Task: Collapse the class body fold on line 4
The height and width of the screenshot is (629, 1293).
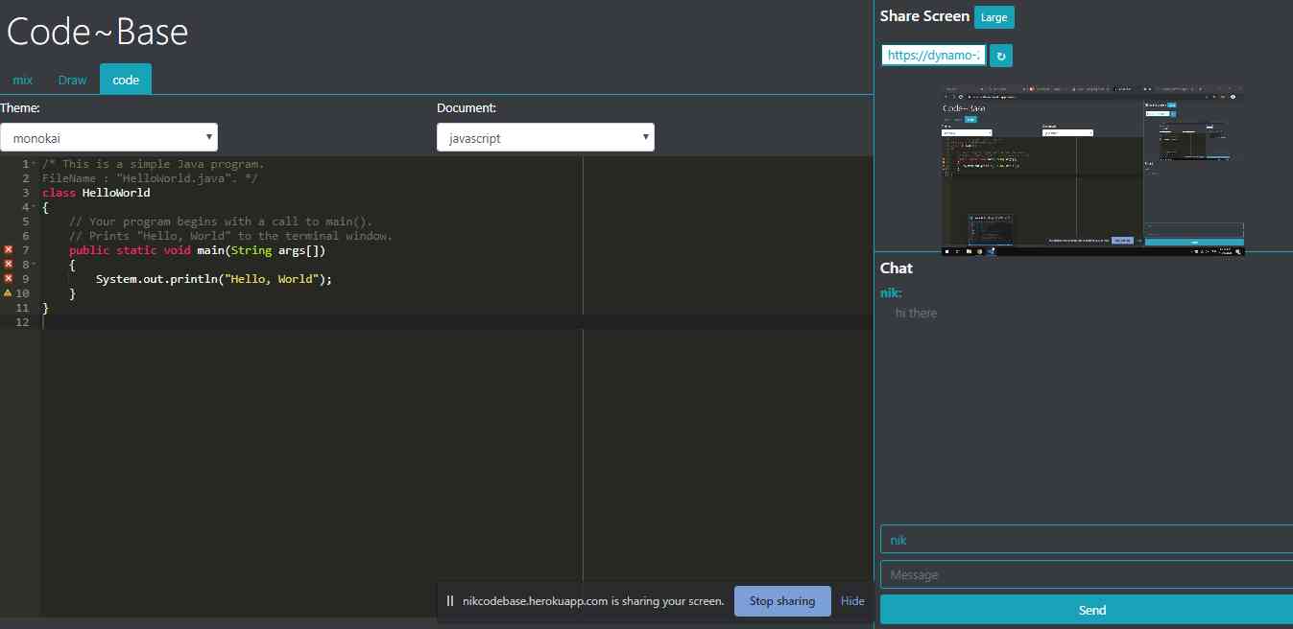Action: point(36,207)
